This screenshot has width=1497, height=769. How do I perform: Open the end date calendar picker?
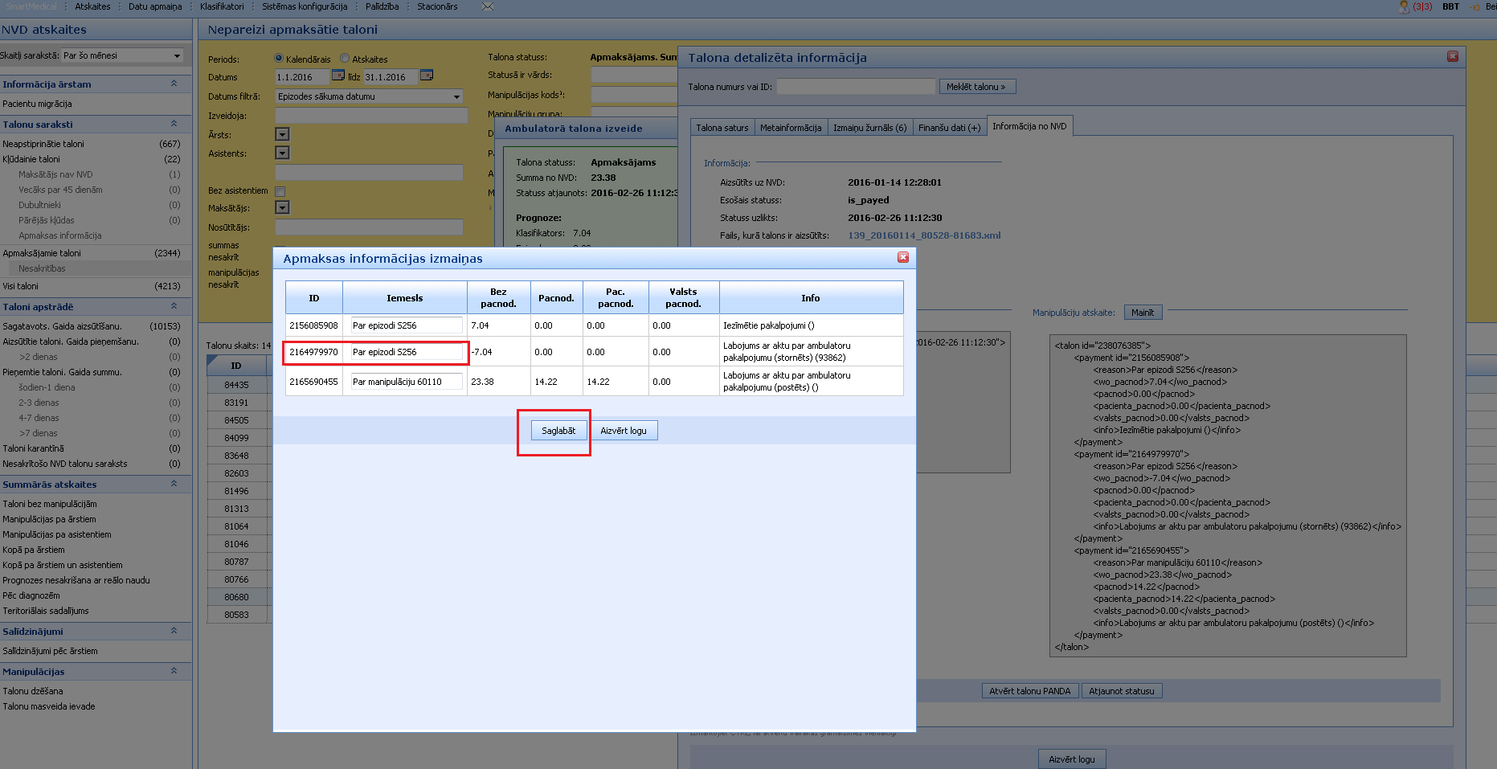click(427, 76)
